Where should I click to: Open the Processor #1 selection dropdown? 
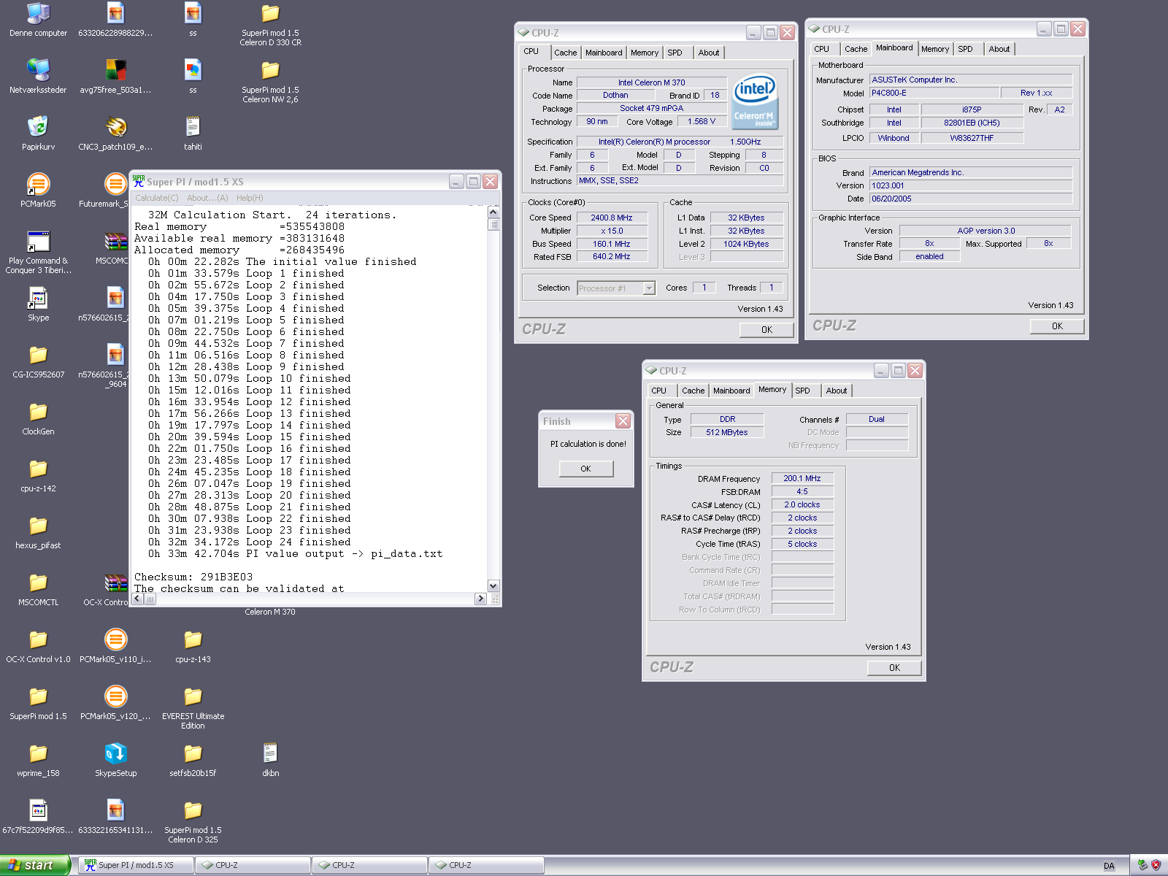[x=616, y=288]
